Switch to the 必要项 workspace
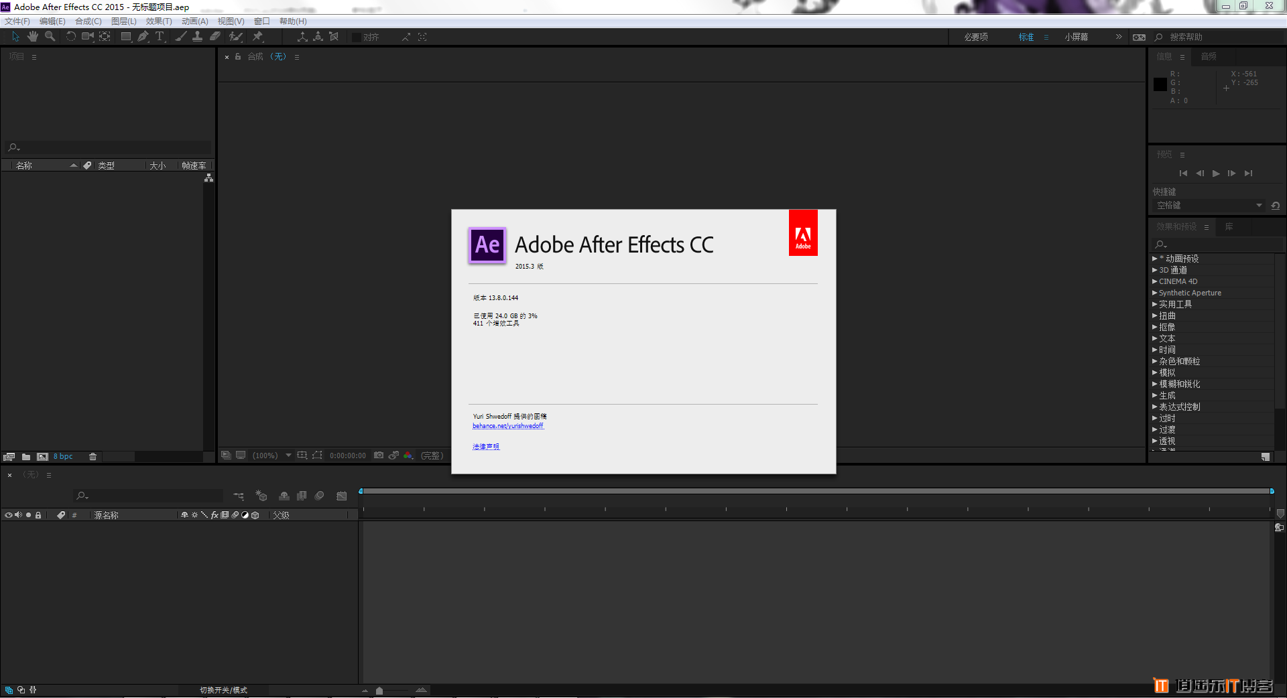The image size is (1287, 698). [x=976, y=37]
